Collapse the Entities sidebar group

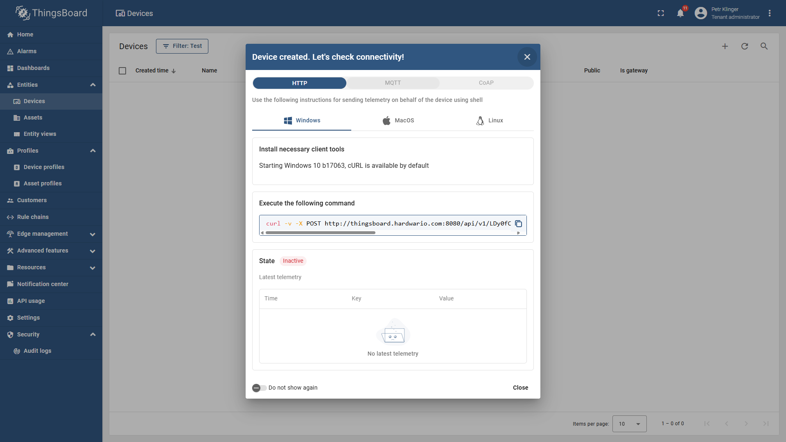[93, 85]
